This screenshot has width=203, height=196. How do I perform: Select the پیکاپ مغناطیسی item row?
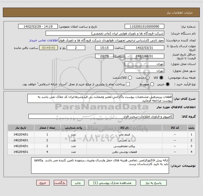[101, 146]
